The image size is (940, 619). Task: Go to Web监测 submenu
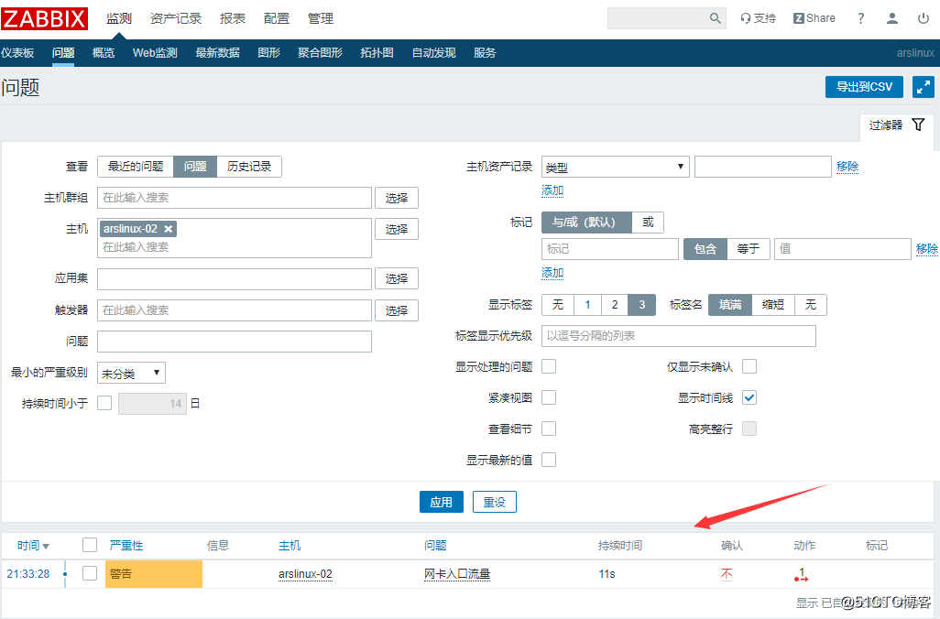point(155,53)
